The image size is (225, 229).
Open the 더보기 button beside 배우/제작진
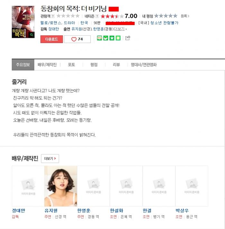pos(50,158)
